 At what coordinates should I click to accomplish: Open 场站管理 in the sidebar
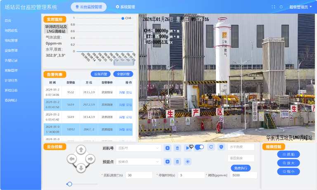(11, 41)
